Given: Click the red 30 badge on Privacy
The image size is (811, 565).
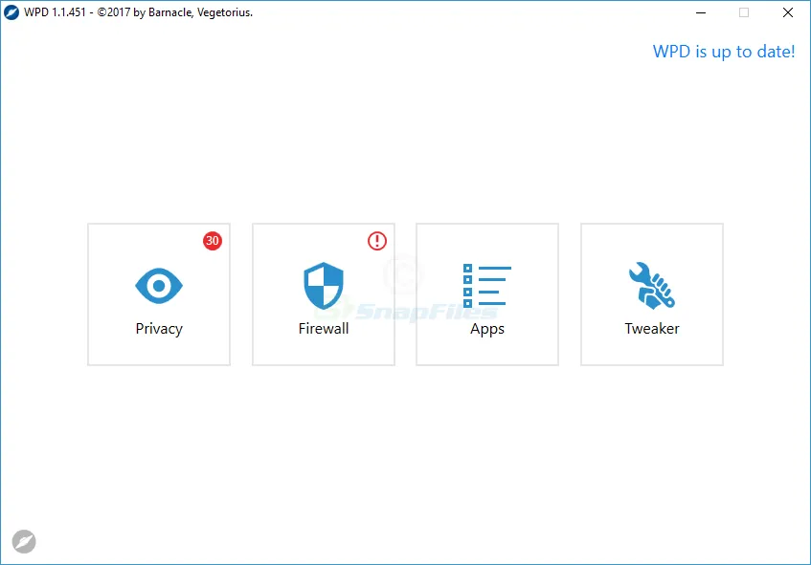Looking at the screenshot, I should click(212, 241).
